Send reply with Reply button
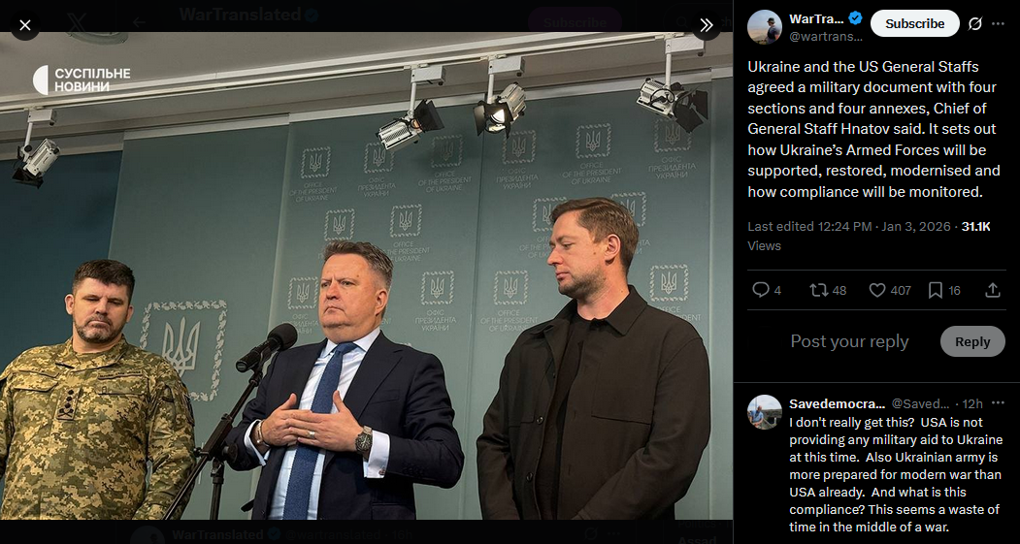The width and height of the screenshot is (1020, 544). [972, 342]
